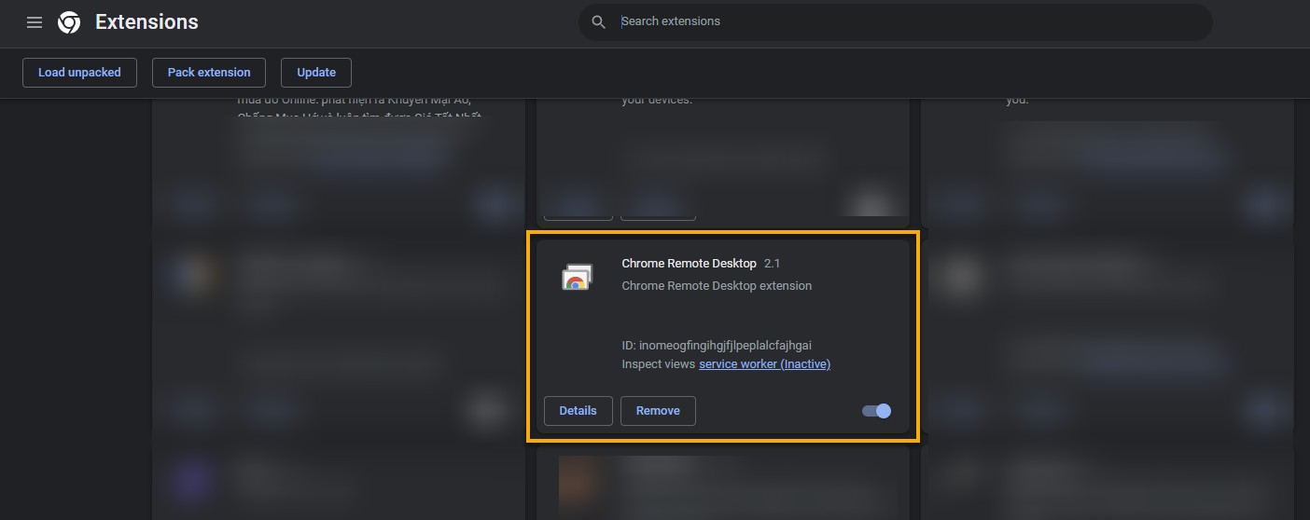
Task: Click the Chrome Remote Desktop extension description
Action: pos(717,286)
